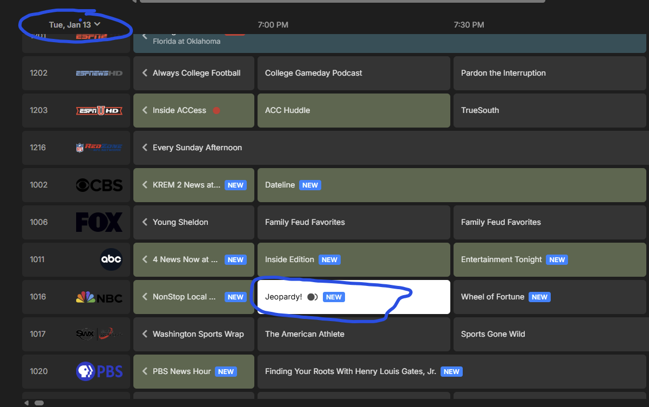Select the Dateline program on CBS
Viewport: 649px width, 407px height.
pyautogui.click(x=452, y=185)
